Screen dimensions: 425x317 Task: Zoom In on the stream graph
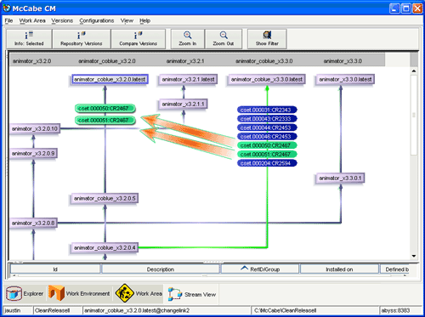(187, 39)
